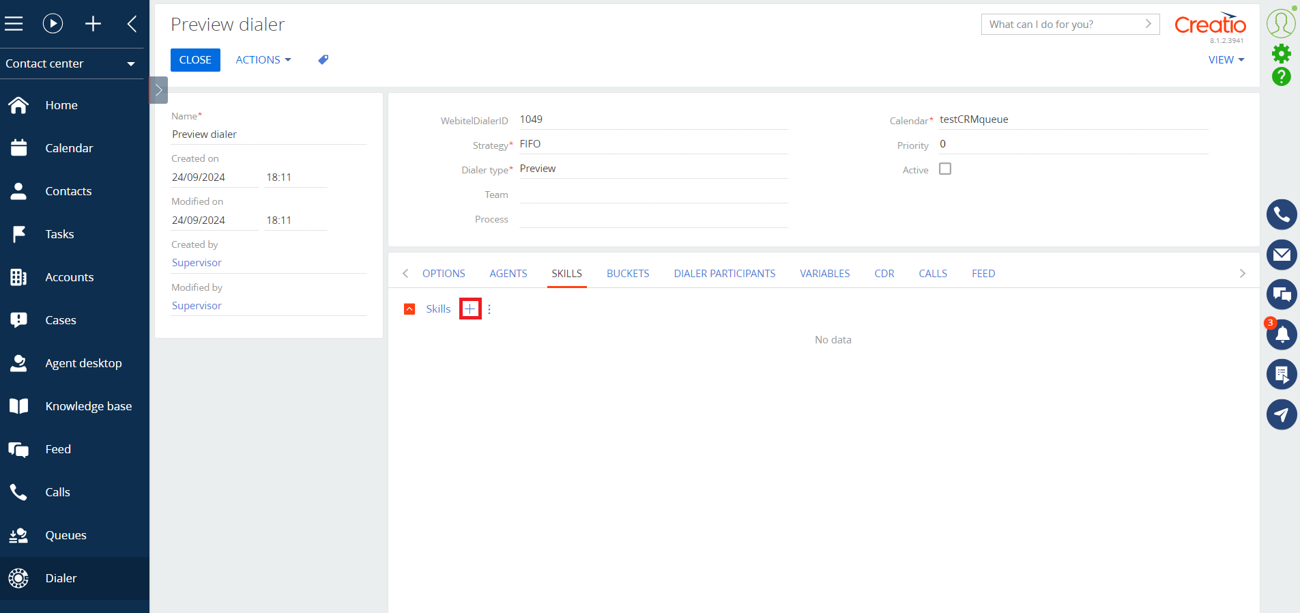1300x613 pixels.
Task: Open the hamburger navigation menu
Action: tap(14, 24)
